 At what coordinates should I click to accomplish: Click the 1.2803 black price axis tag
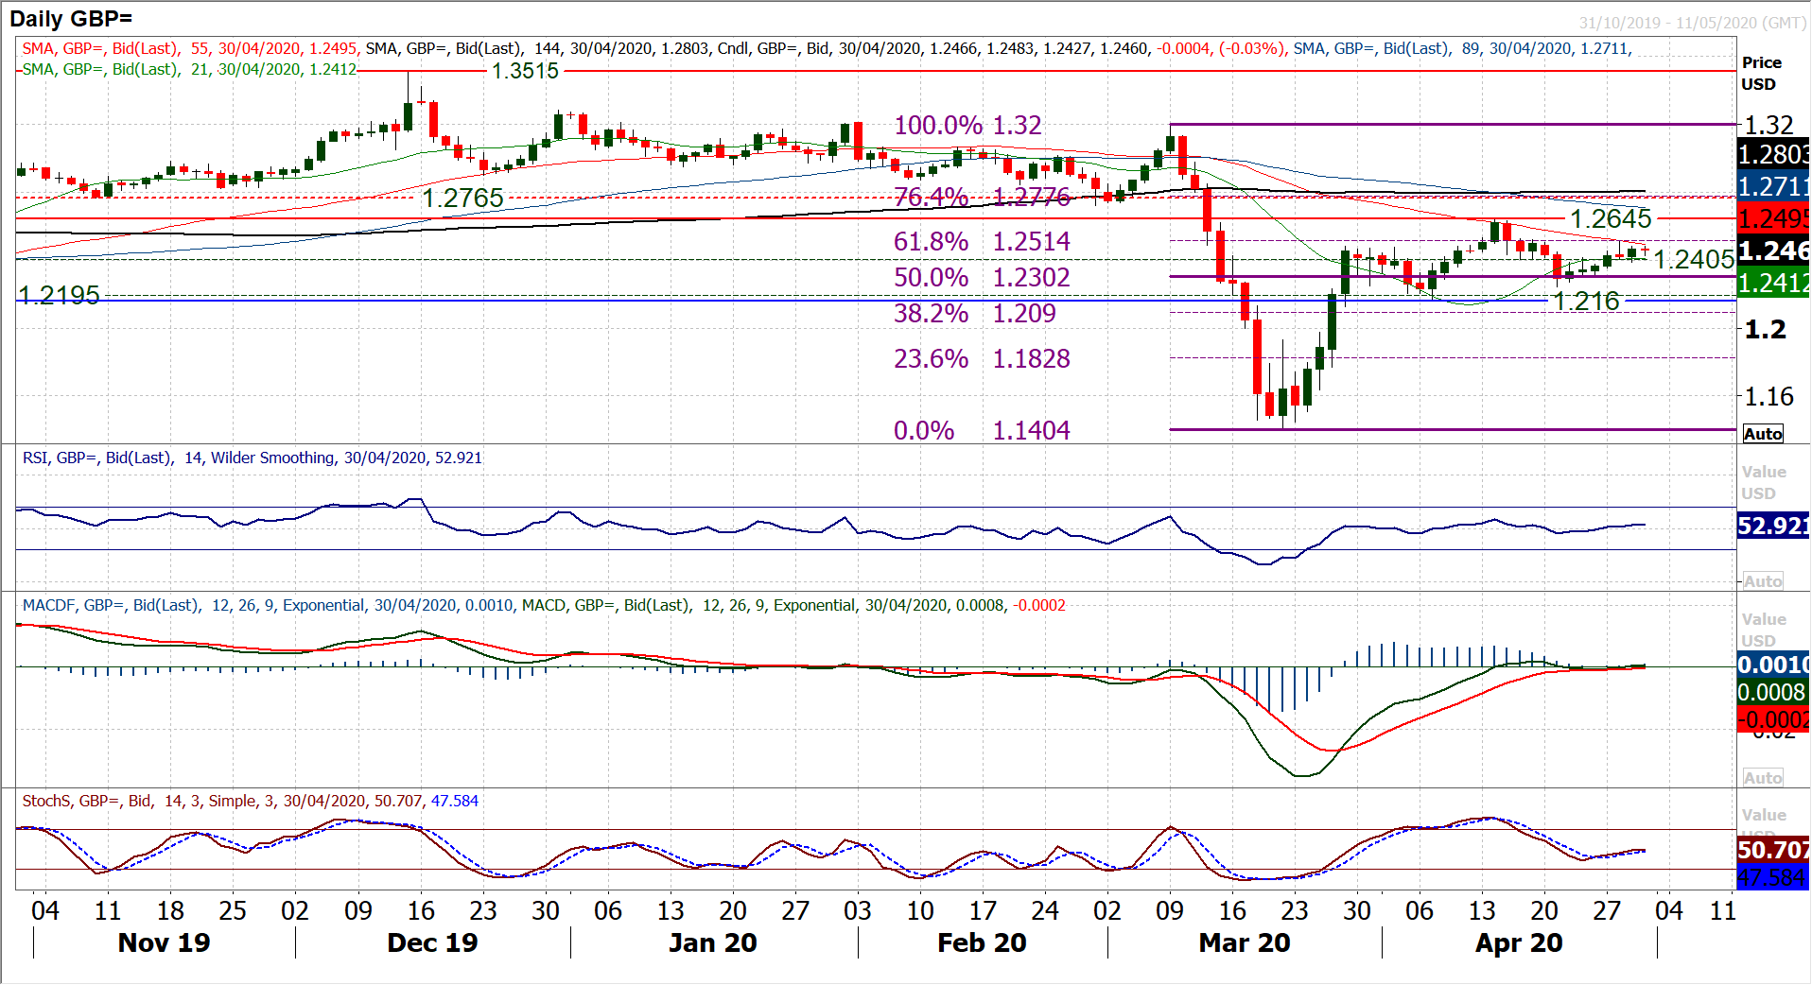point(1773,154)
